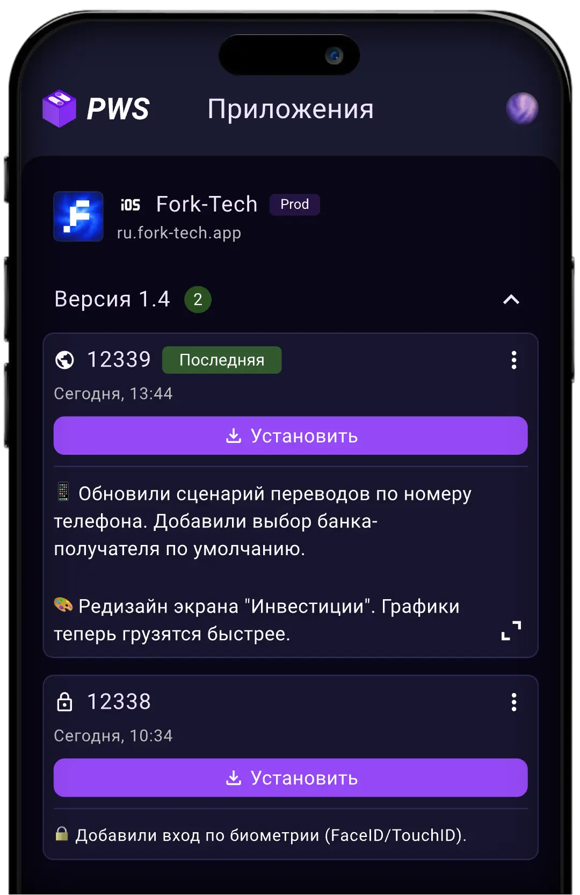Click the Приложения page title
The width and height of the screenshot is (580, 895).
click(x=291, y=109)
